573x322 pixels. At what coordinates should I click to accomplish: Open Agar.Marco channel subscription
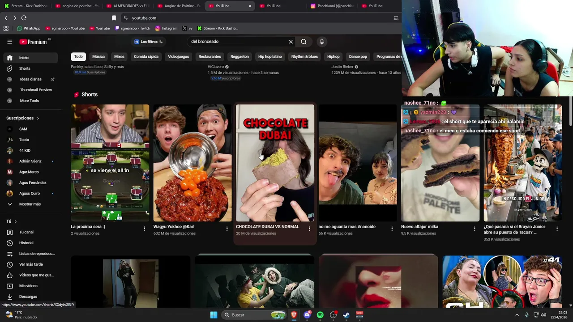30,172
